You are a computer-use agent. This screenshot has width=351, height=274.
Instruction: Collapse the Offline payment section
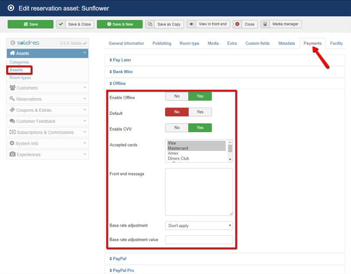(118, 83)
